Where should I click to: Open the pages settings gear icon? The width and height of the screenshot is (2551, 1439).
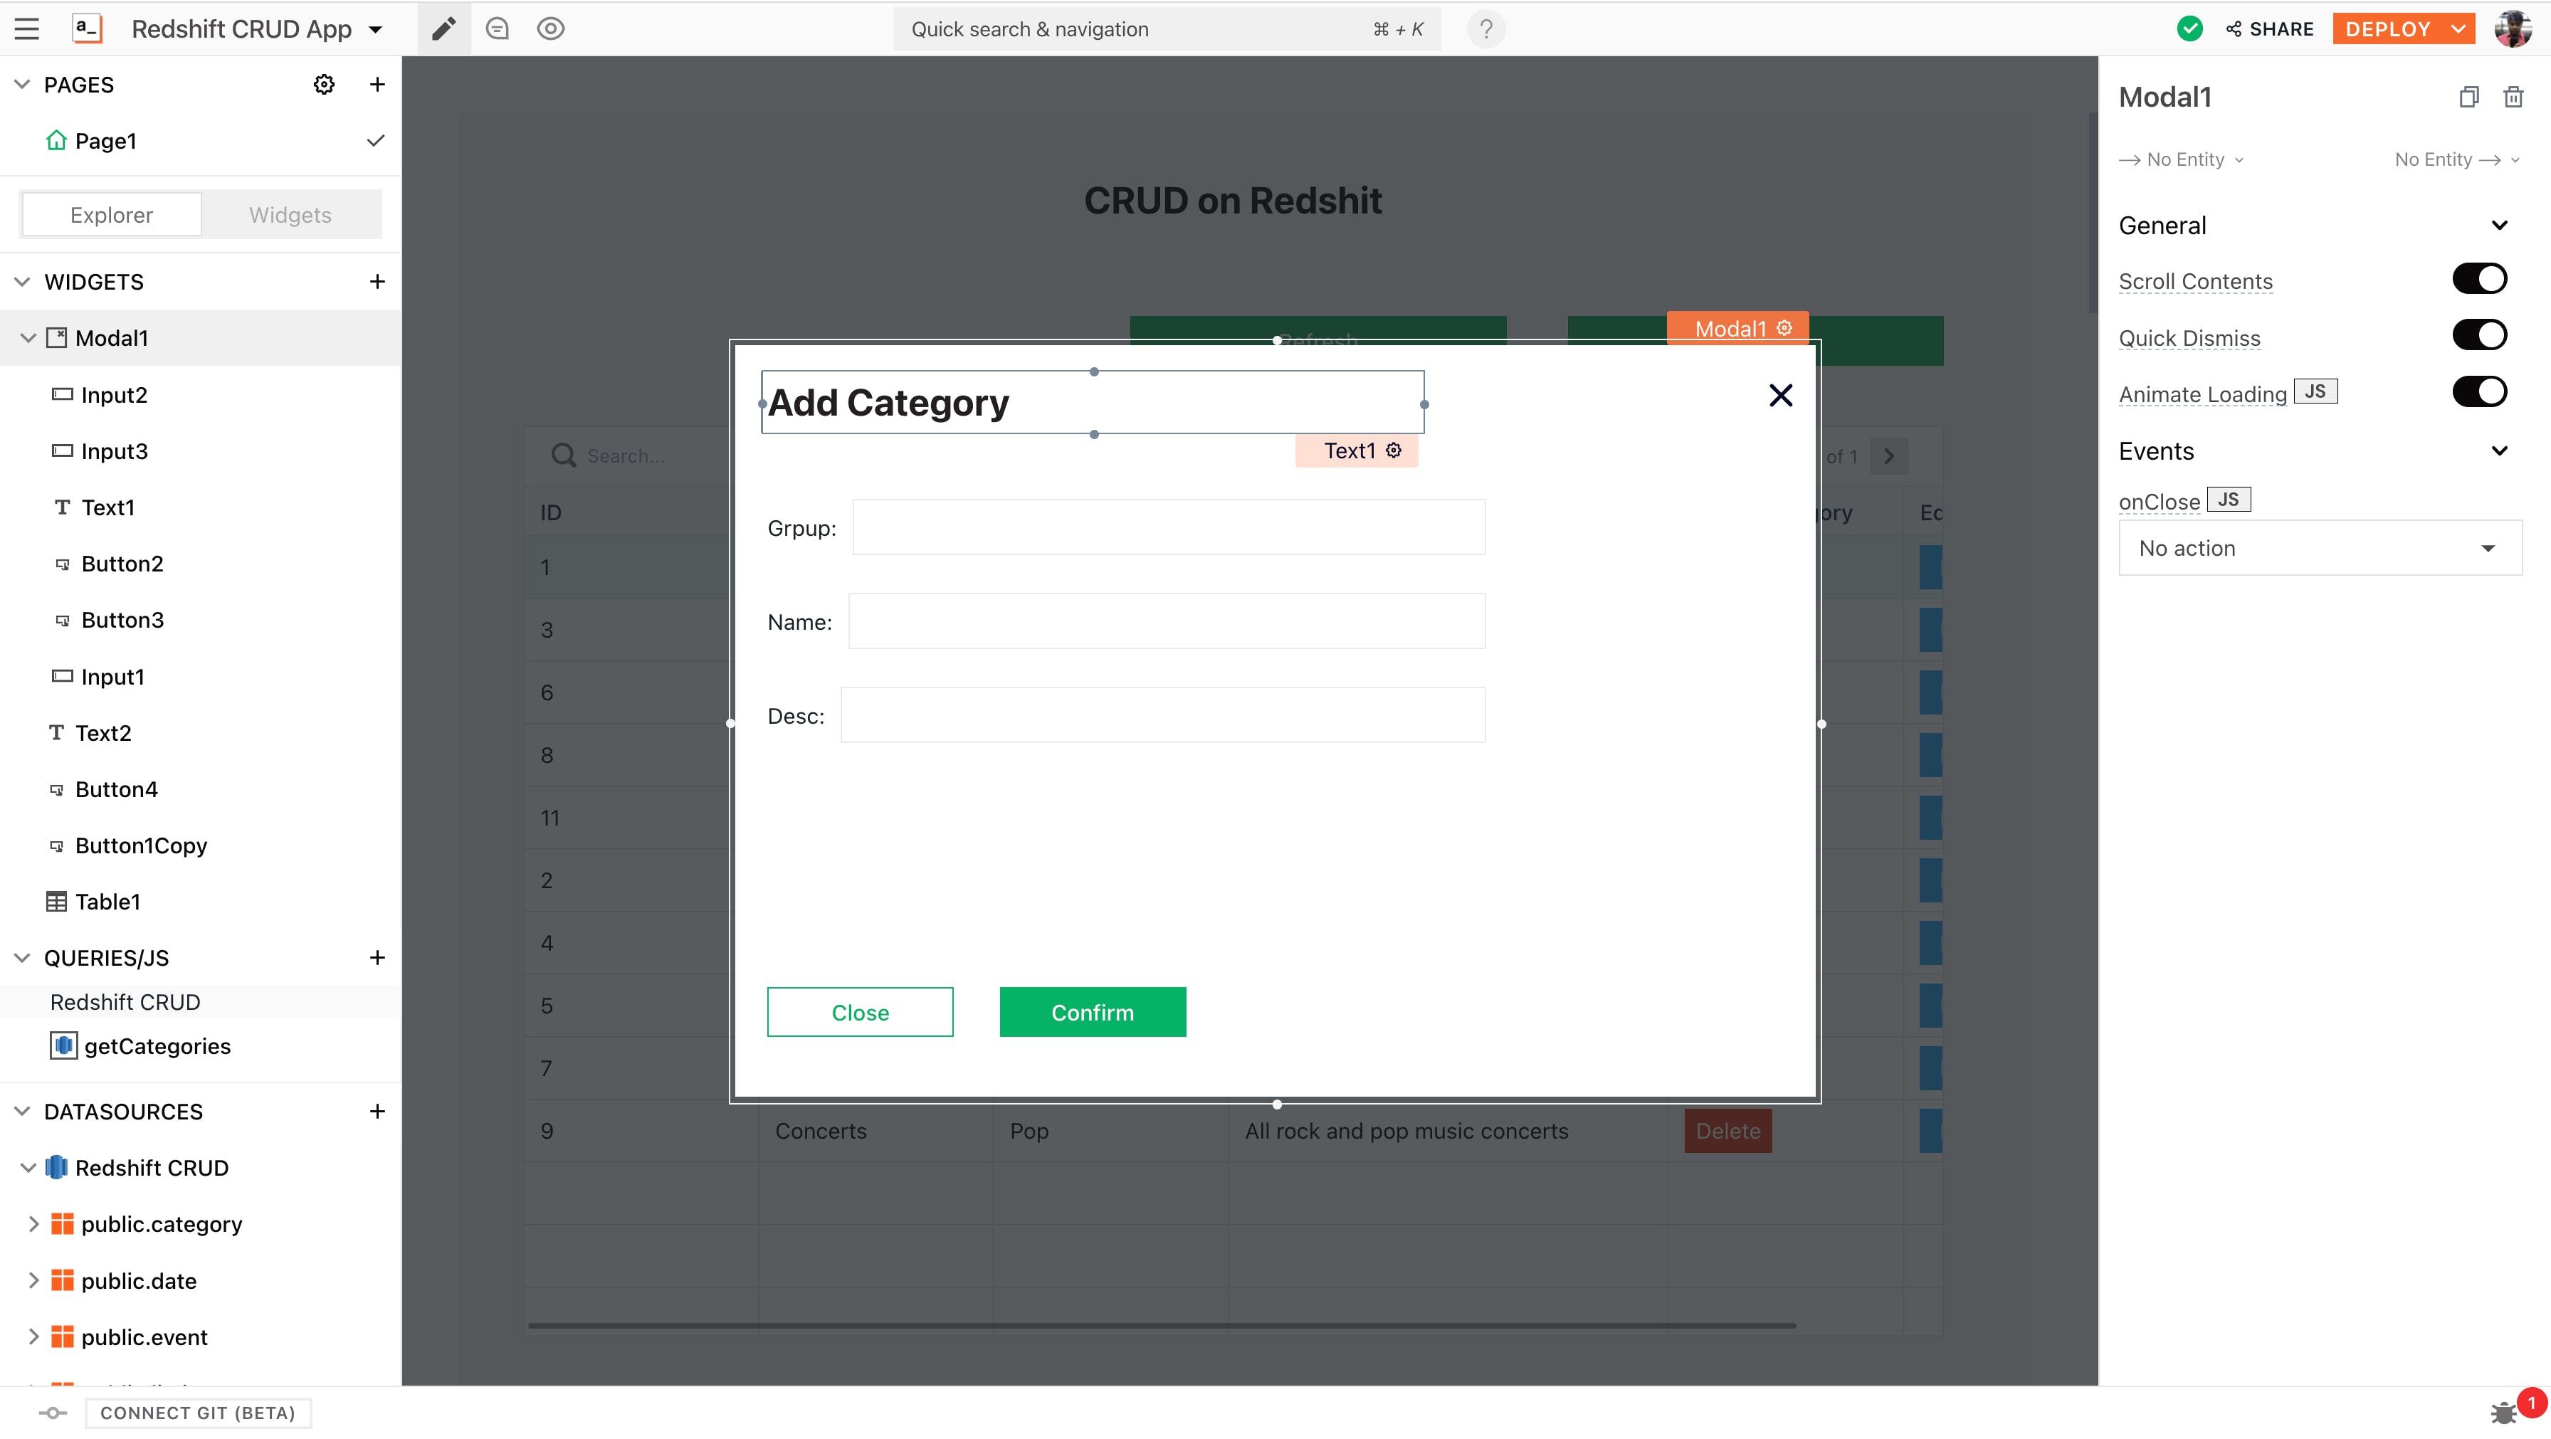coord(324,84)
